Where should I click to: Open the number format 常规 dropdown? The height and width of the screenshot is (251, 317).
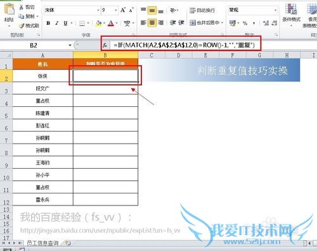[x=275, y=10]
